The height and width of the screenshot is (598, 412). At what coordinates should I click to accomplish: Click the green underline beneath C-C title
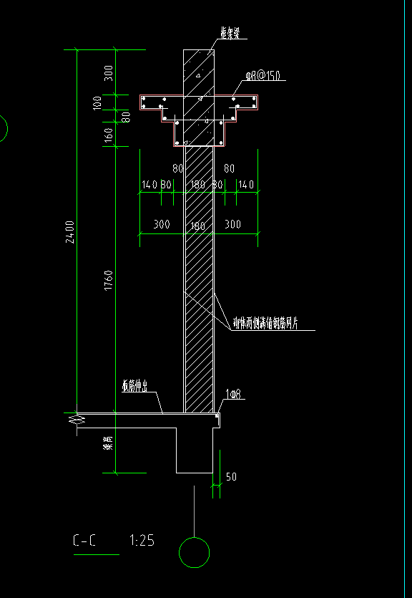(97, 554)
